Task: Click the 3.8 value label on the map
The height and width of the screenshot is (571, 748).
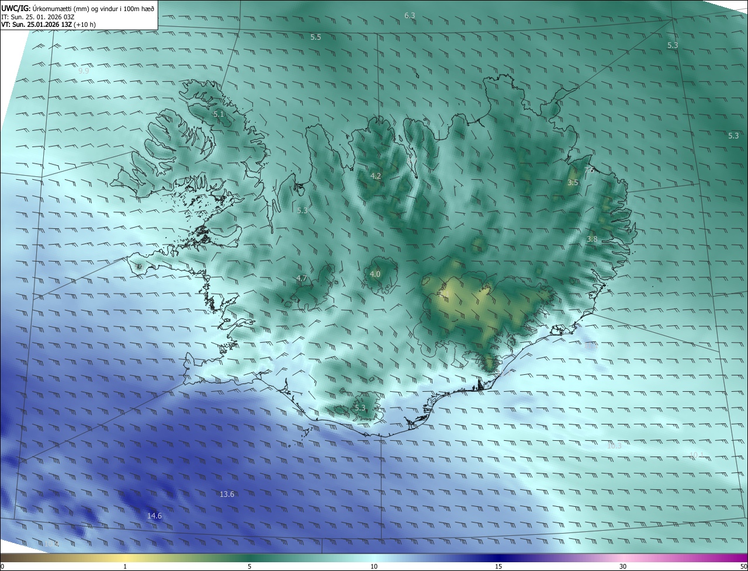Action: coord(592,239)
